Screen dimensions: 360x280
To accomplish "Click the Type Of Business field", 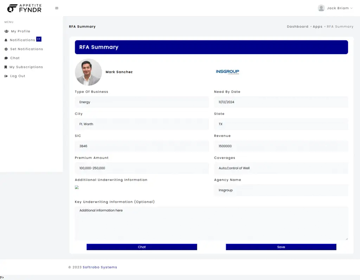I will pyautogui.click(x=142, y=102).
